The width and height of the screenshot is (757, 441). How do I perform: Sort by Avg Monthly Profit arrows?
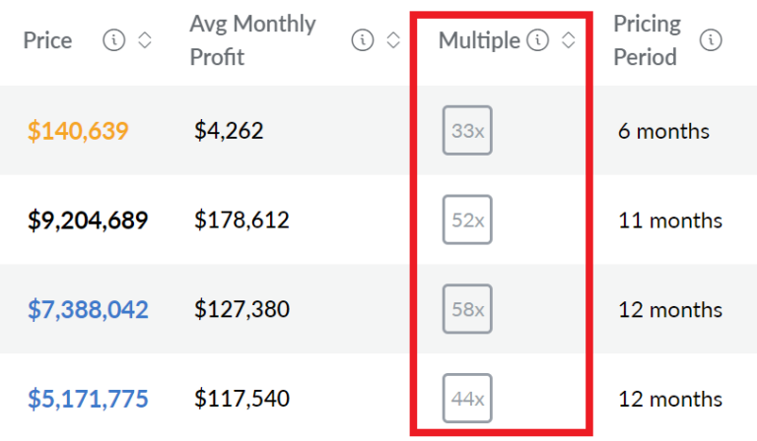pos(392,40)
